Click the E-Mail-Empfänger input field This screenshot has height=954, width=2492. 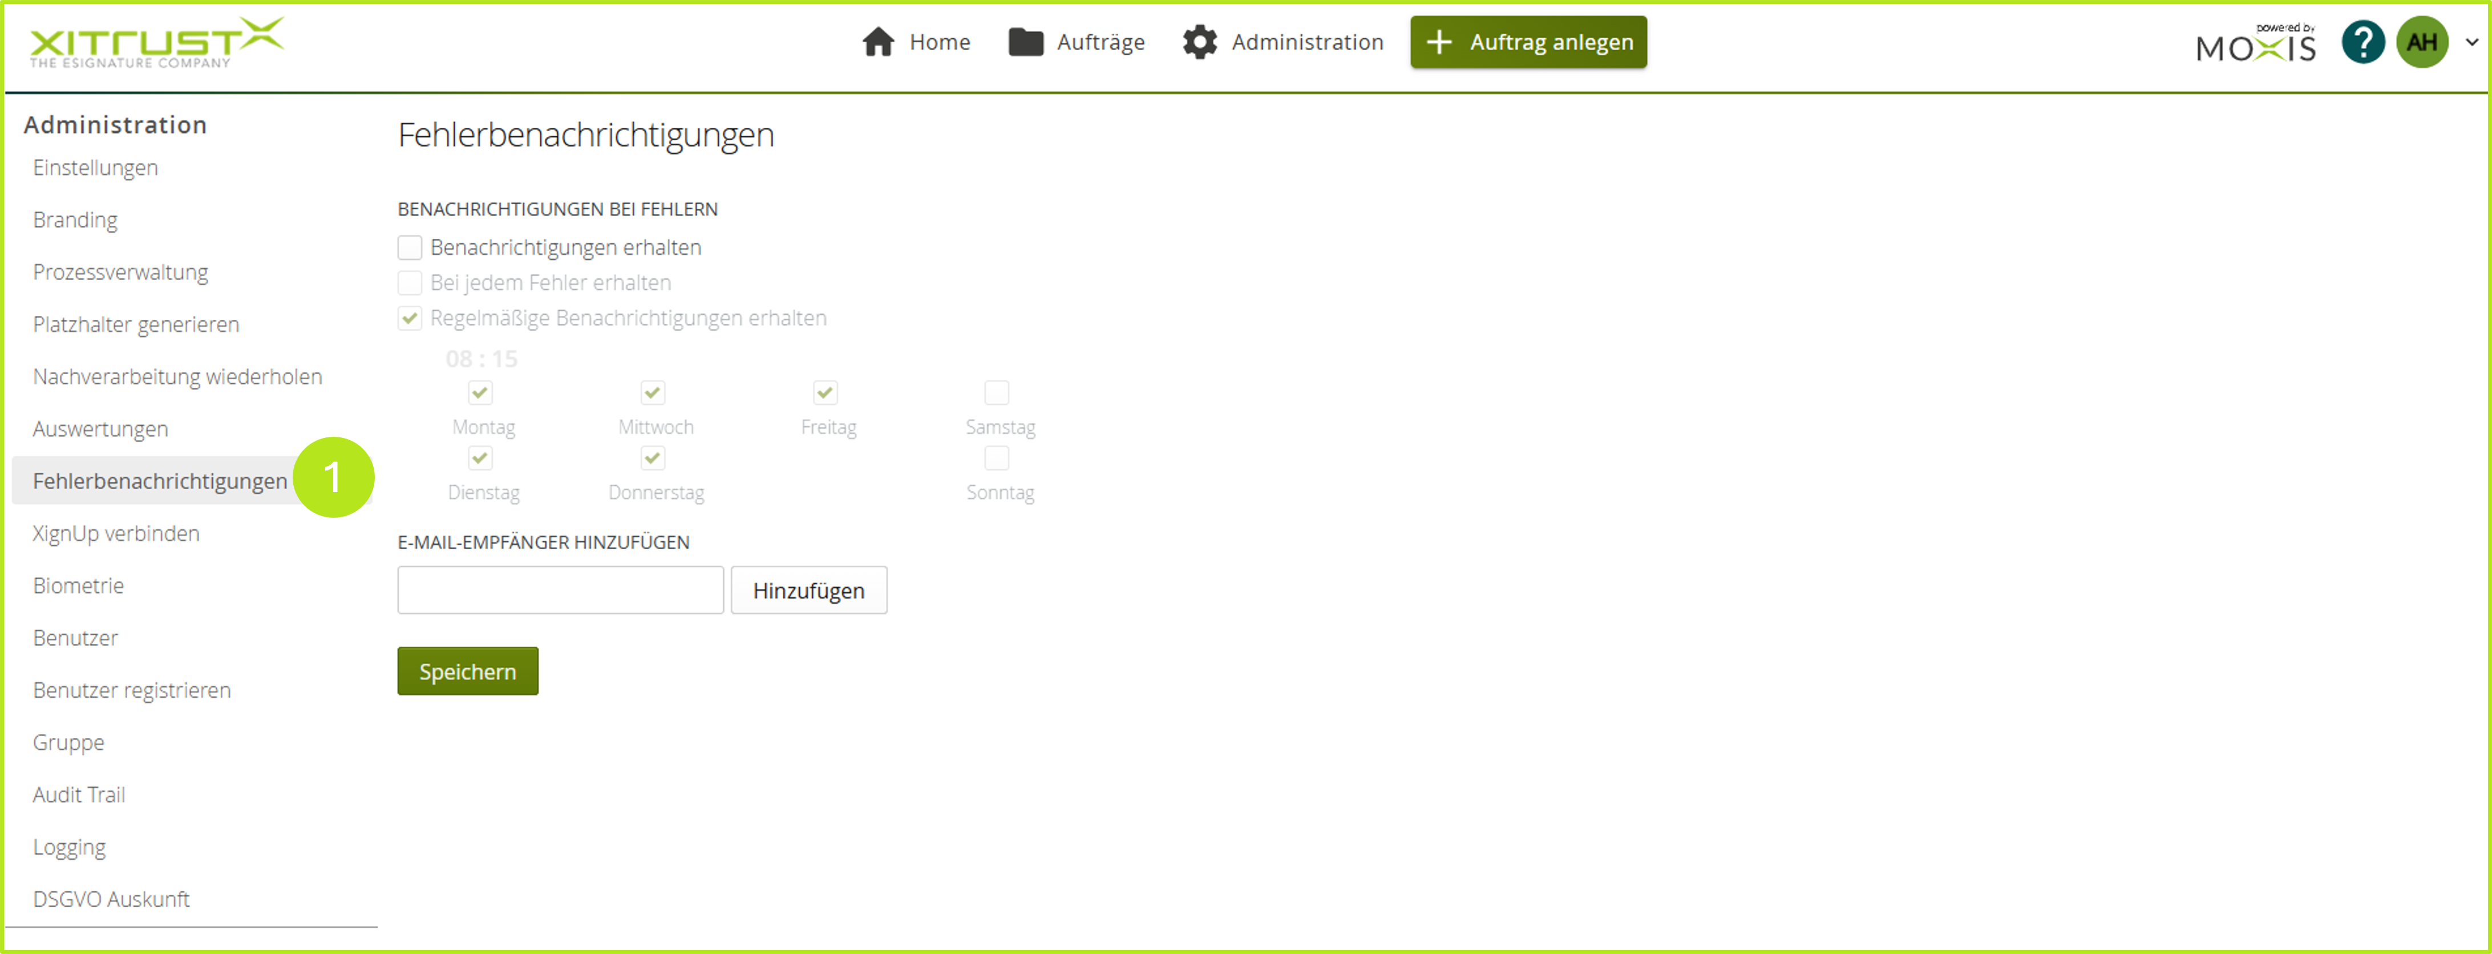[560, 591]
